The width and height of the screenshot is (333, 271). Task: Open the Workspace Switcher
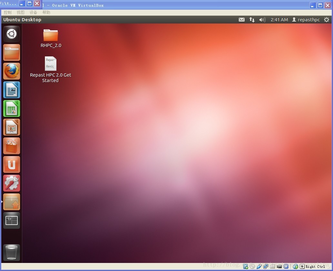point(12,220)
